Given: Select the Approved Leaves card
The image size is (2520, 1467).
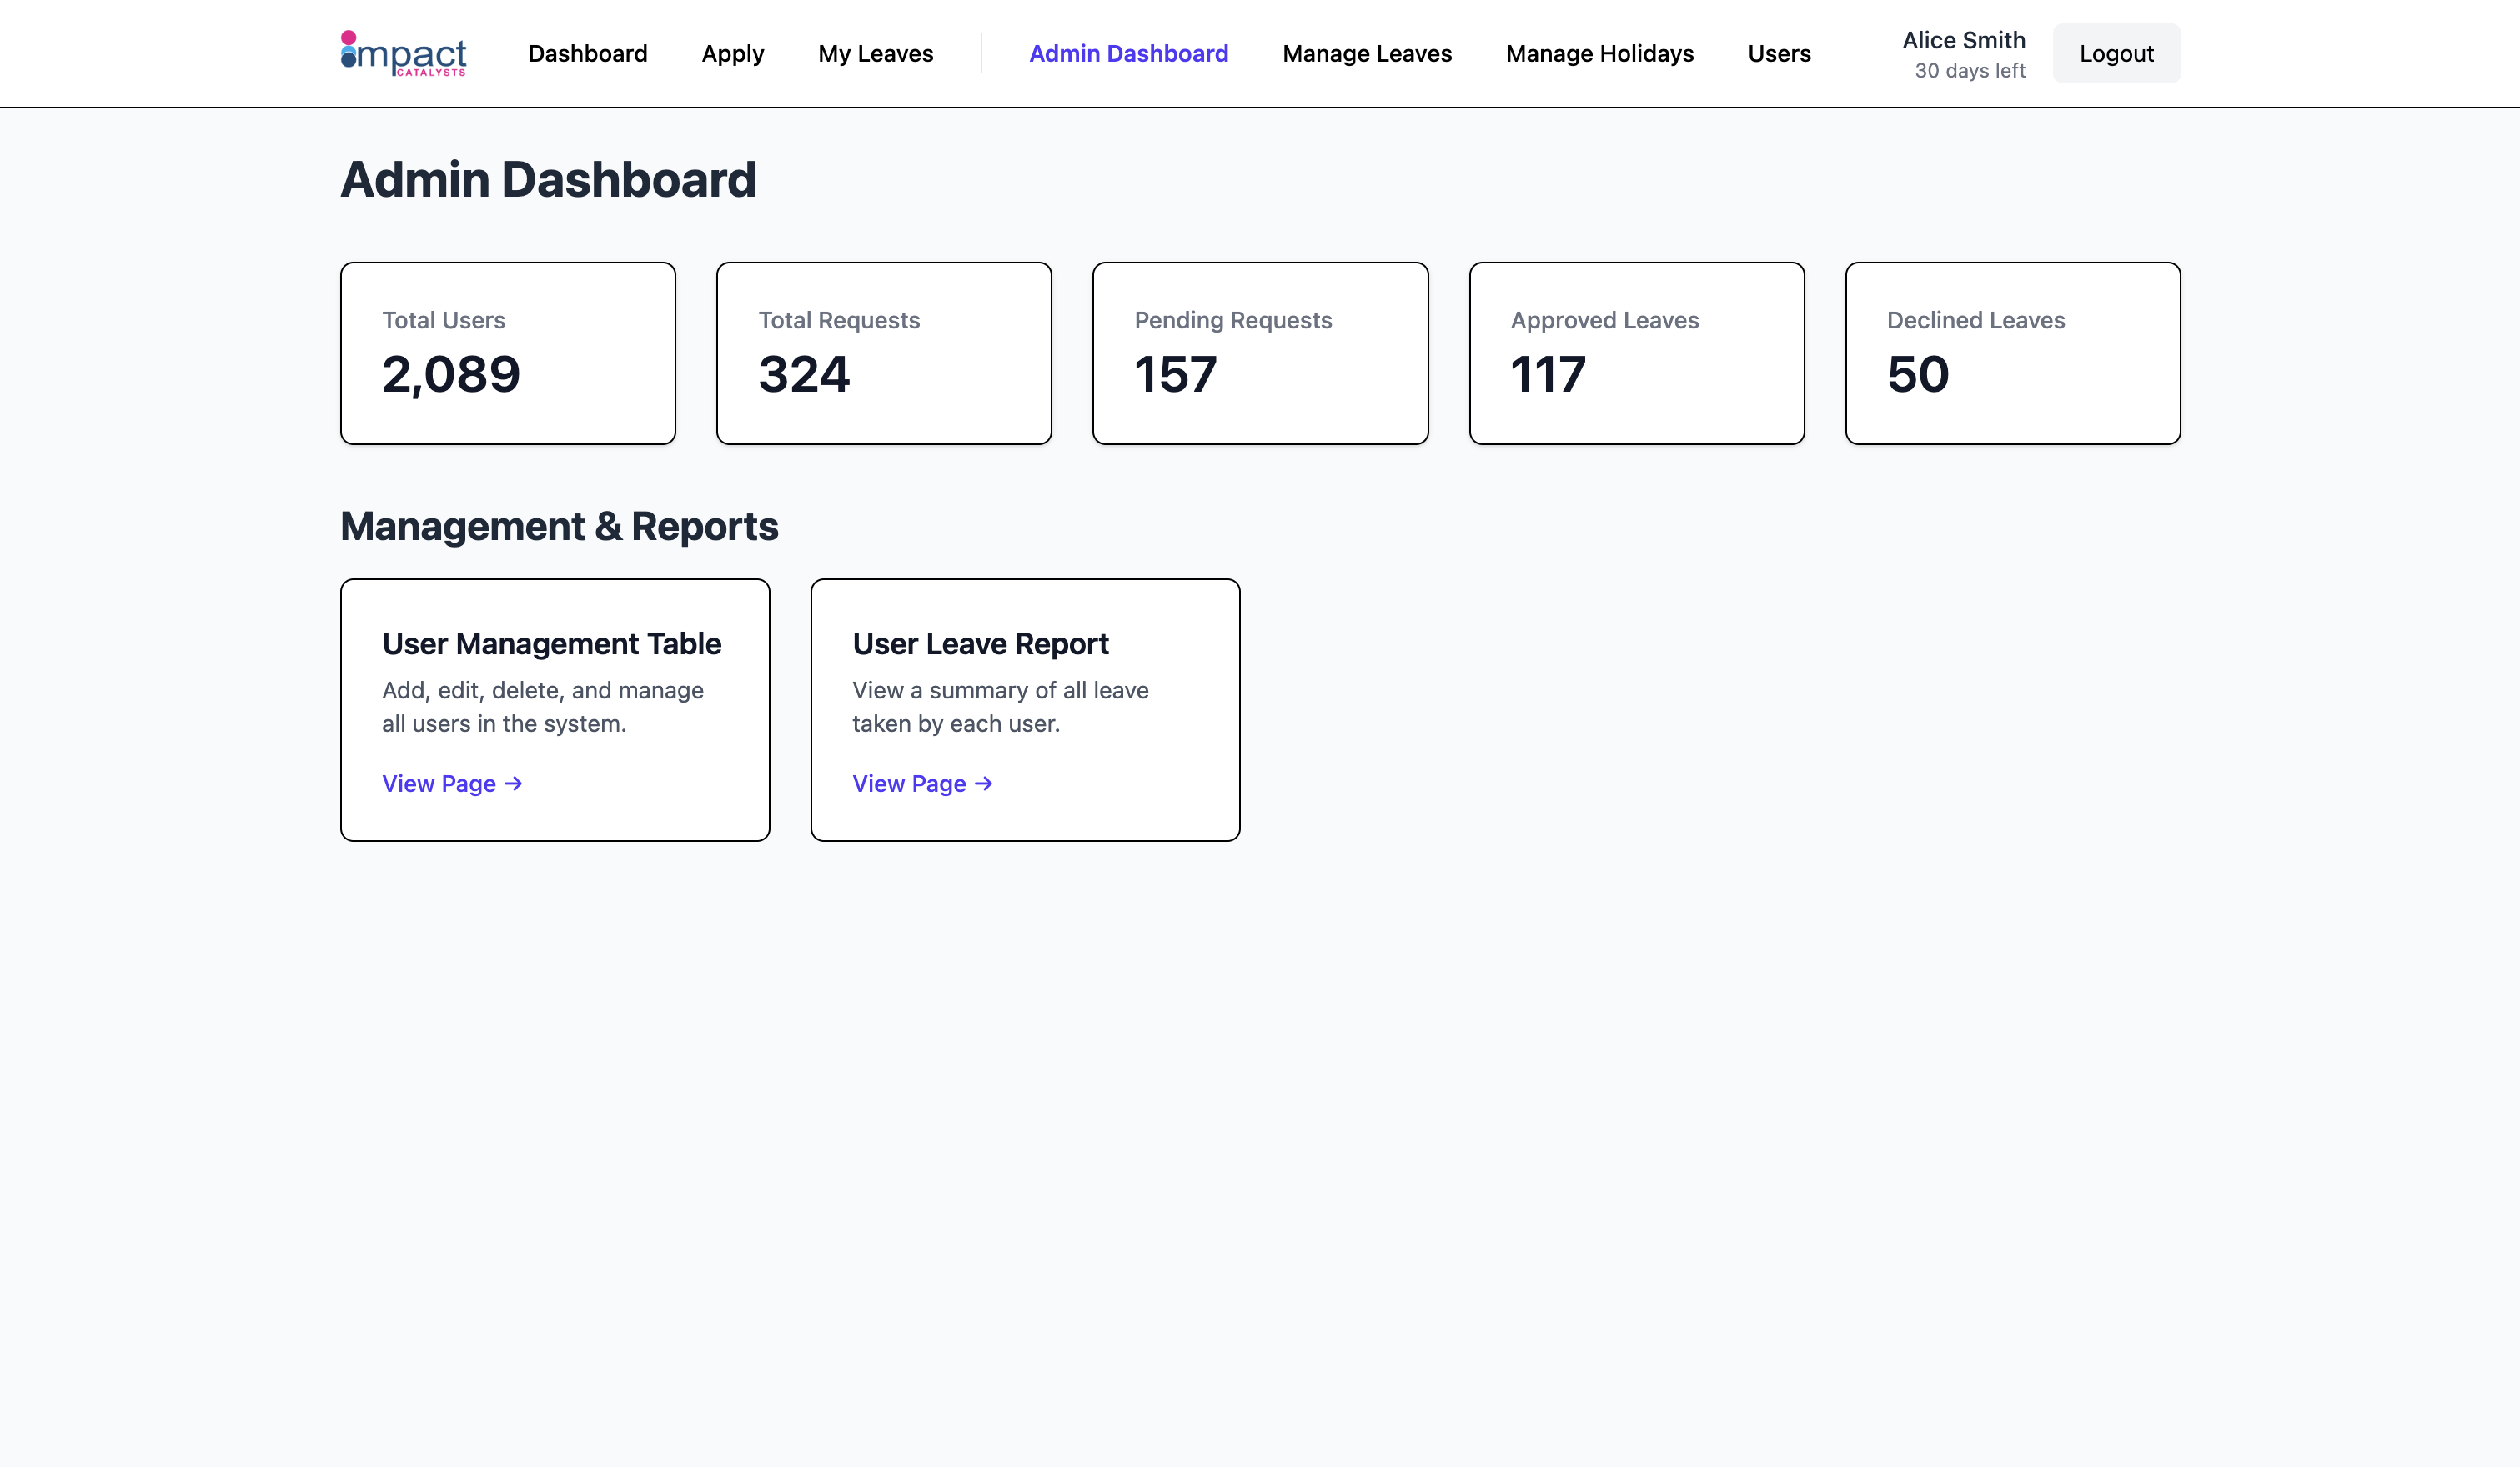Looking at the screenshot, I should [1636, 353].
